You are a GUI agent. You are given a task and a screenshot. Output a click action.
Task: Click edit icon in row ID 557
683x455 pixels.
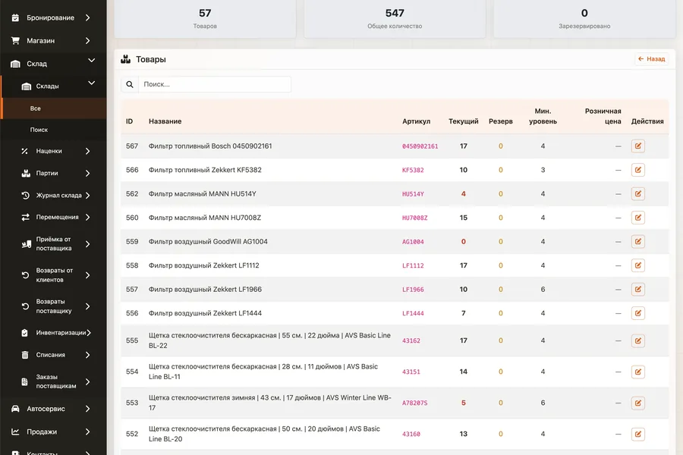point(637,290)
